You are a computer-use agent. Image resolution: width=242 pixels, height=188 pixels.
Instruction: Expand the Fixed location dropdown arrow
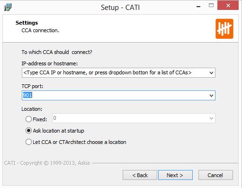pos(211,118)
